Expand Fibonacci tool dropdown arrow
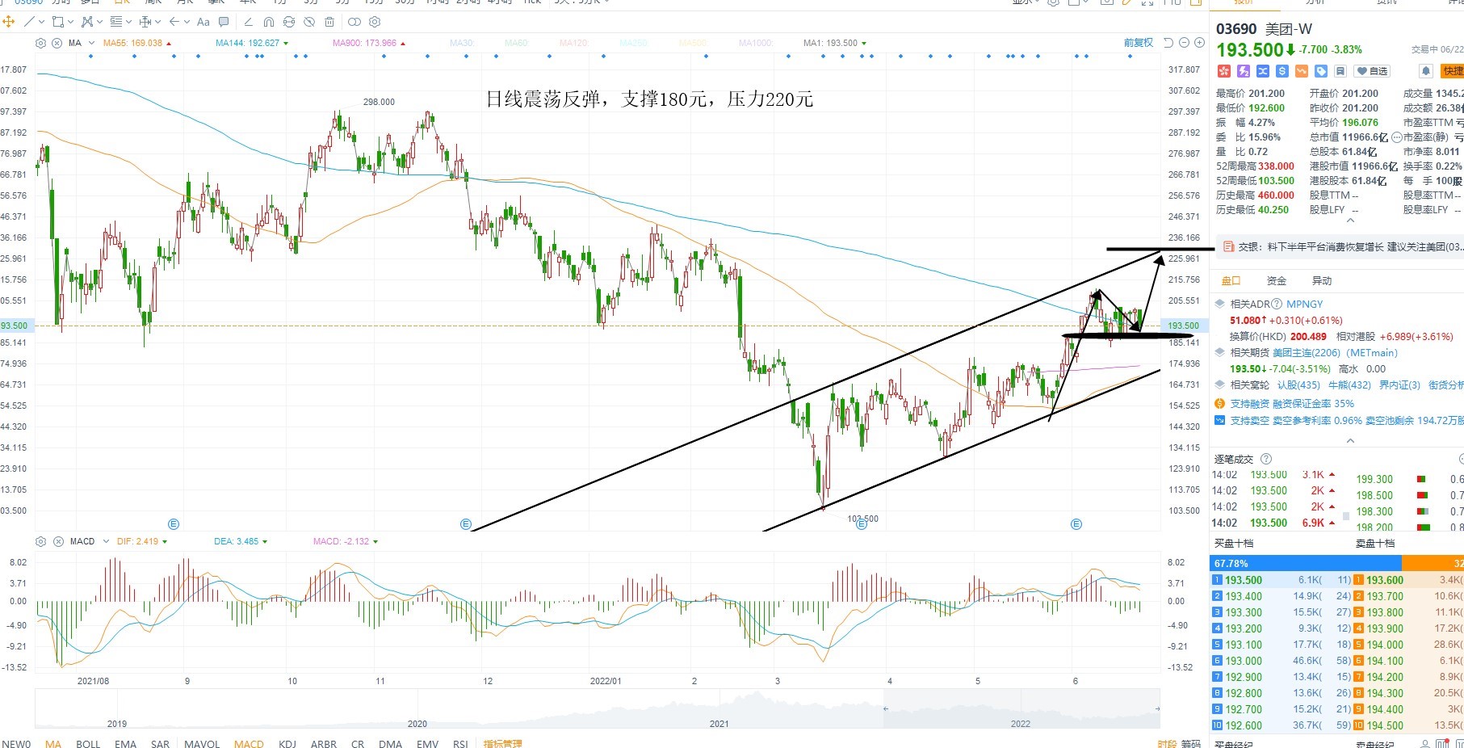Image resolution: width=1464 pixels, height=748 pixels. point(128,23)
